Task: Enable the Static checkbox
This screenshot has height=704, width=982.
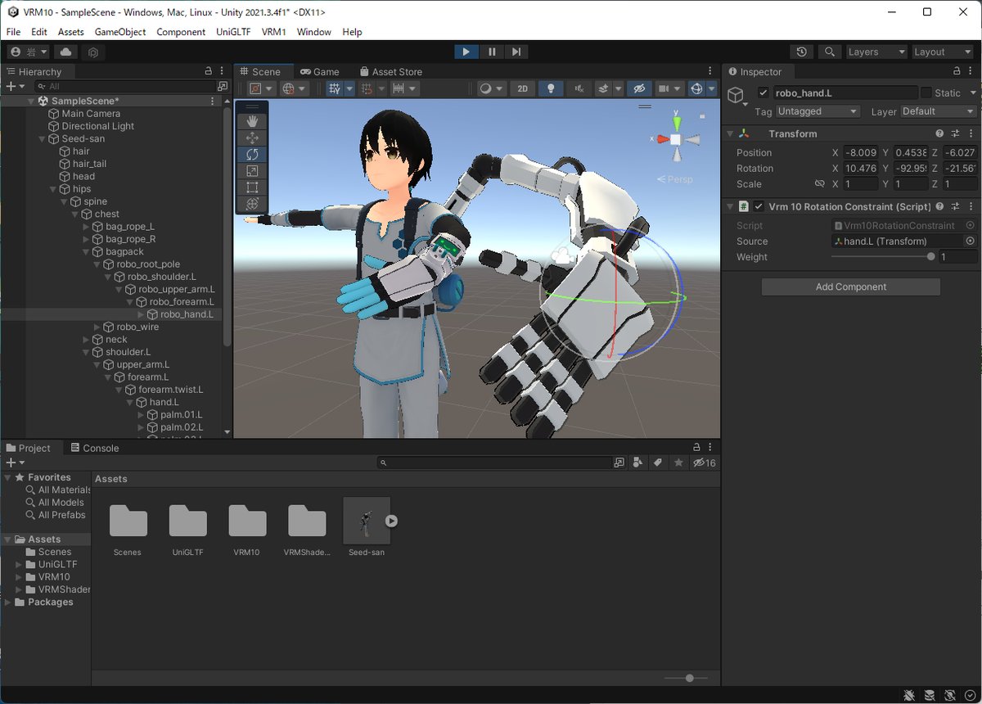Action: tap(926, 93)
